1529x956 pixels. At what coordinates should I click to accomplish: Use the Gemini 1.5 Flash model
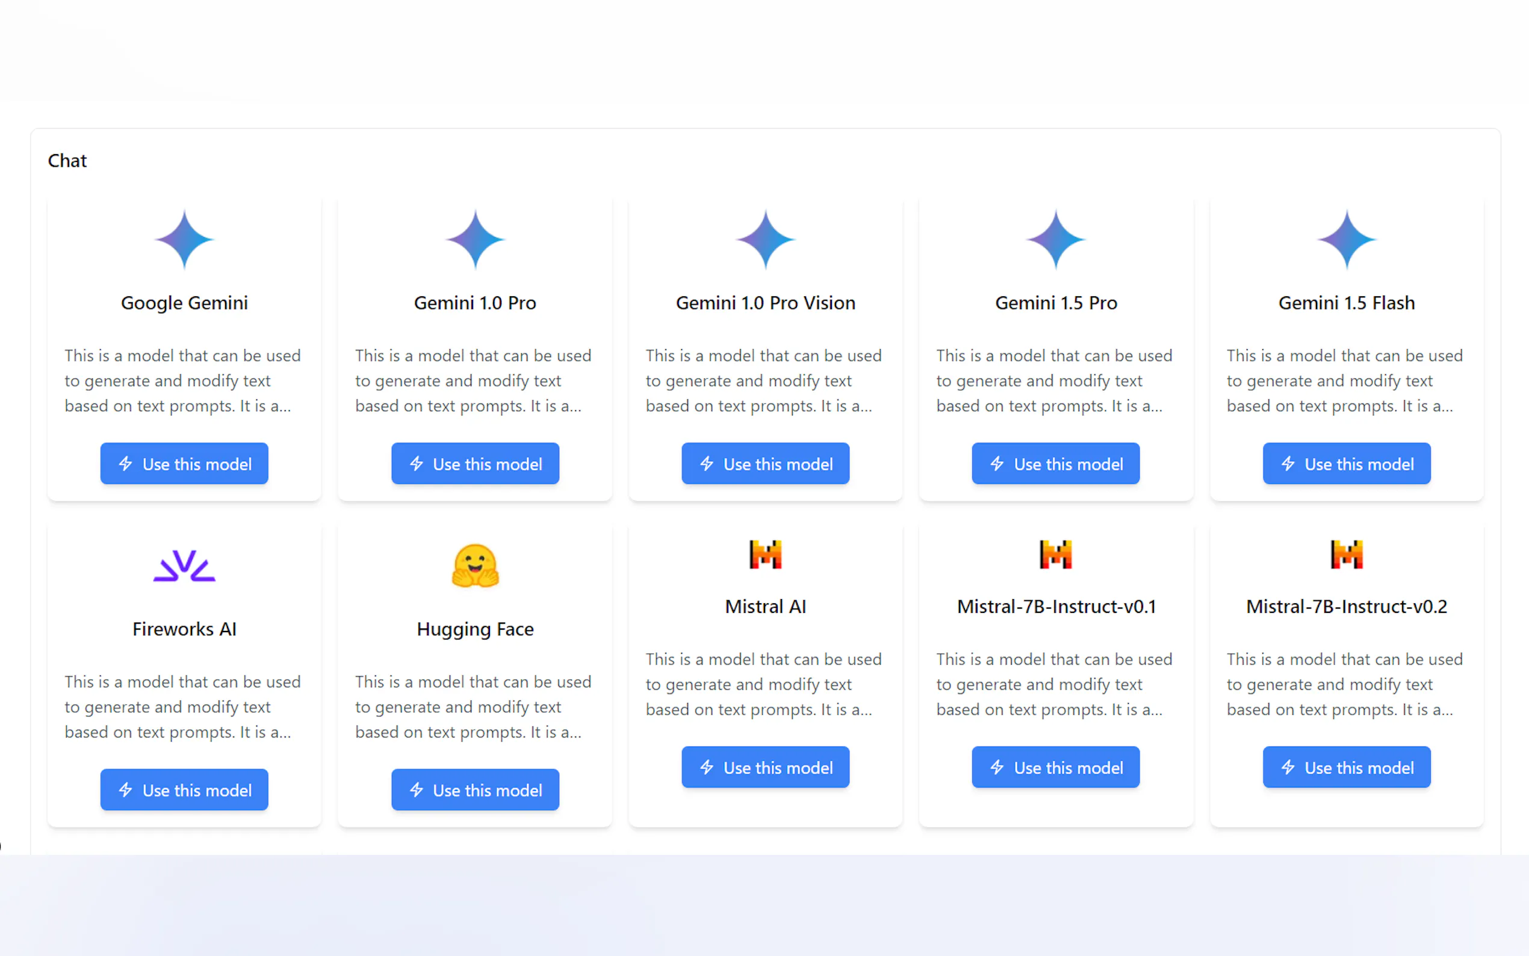[1347, 464]
